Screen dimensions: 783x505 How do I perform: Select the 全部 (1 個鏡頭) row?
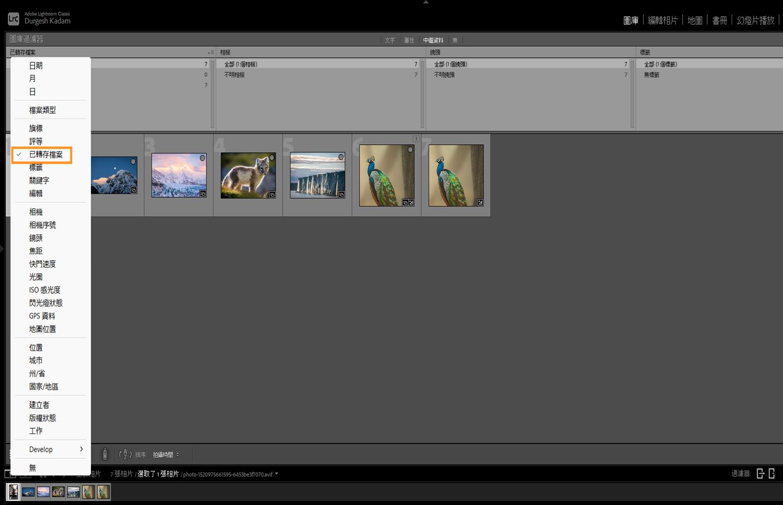(528, 64)
